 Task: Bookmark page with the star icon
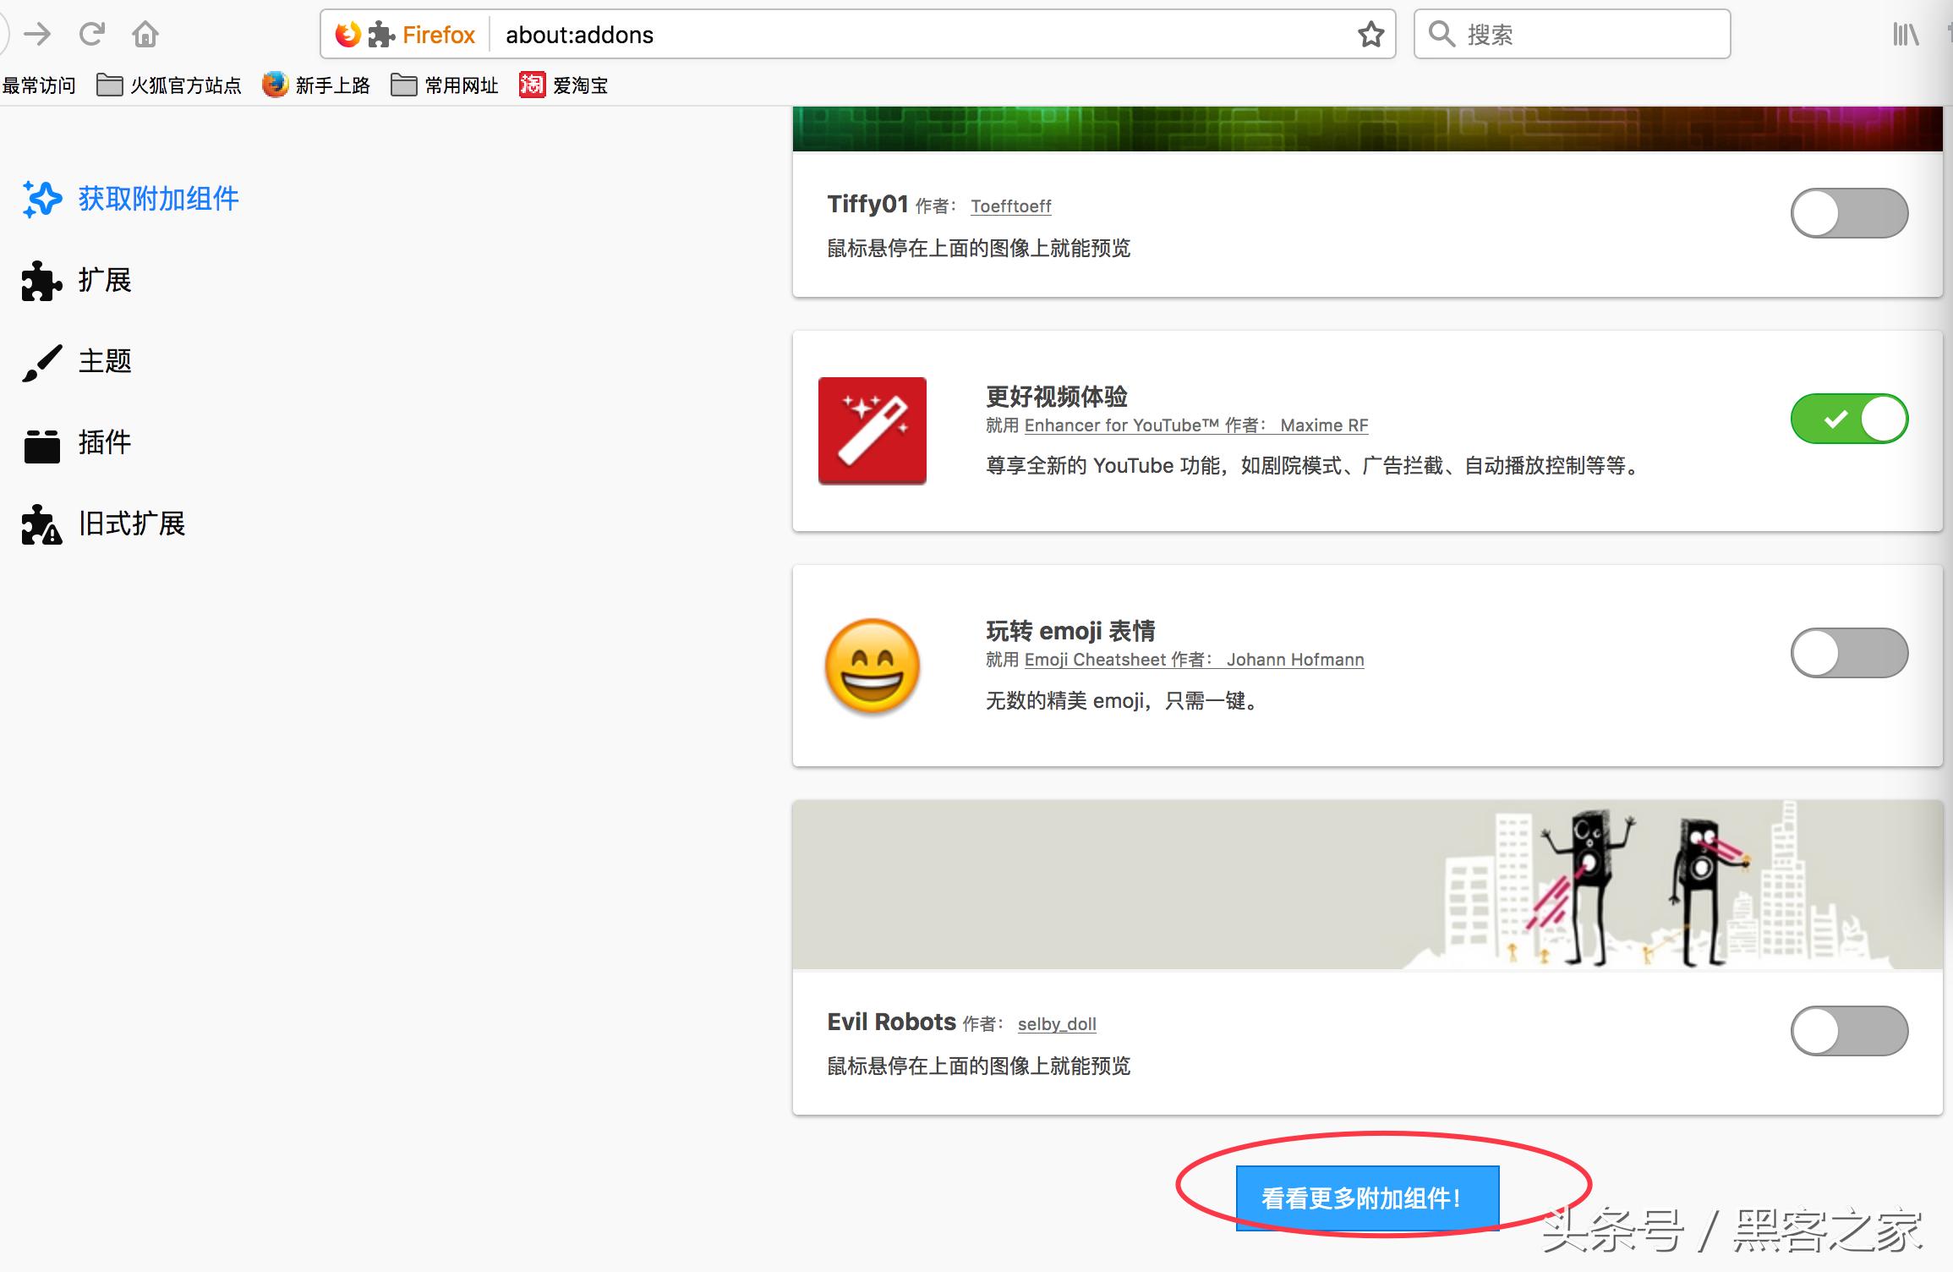coord(1370,35)
